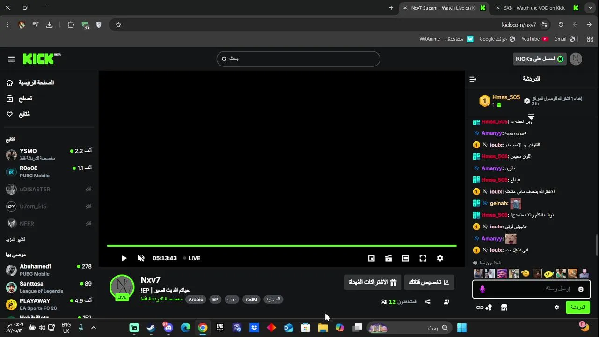The width and height of the screenshot is (599, 337).
Task: Switch to the SXB VOD browser tab
Action: point(537,8)
